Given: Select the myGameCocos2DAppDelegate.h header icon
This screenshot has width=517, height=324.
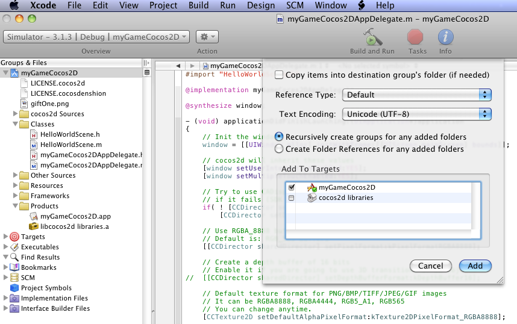Looking at the screenshot, I should (x=34, y=155).
